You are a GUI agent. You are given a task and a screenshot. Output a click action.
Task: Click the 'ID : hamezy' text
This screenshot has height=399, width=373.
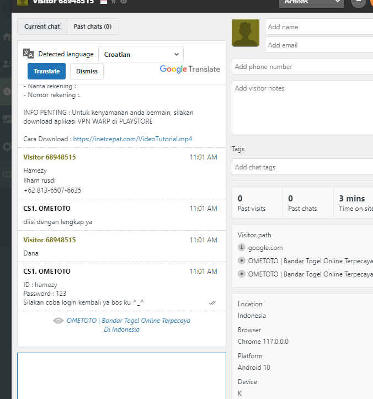(x=40, y=285)
